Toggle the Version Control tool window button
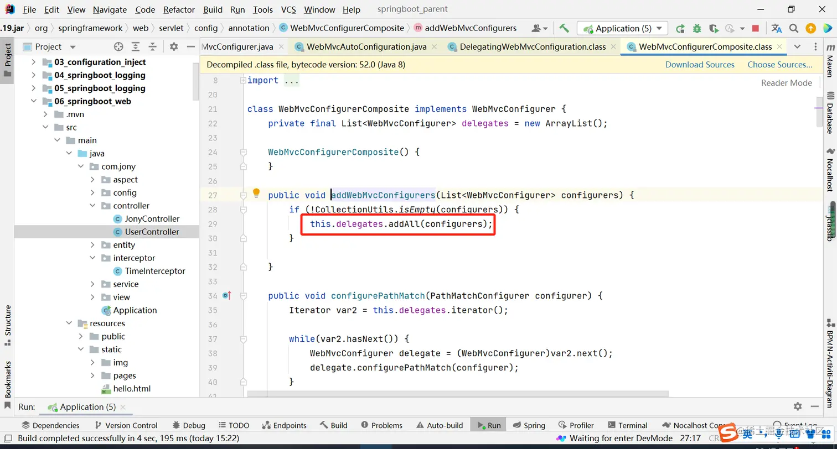 (x=126, y=425)
